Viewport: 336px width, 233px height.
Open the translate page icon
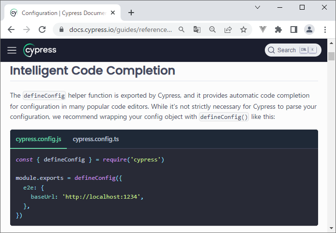coord(197,29)
